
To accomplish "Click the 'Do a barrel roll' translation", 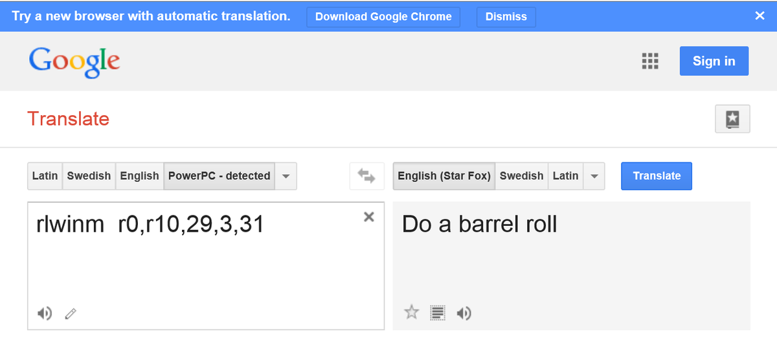I will [x=479, y=225].
